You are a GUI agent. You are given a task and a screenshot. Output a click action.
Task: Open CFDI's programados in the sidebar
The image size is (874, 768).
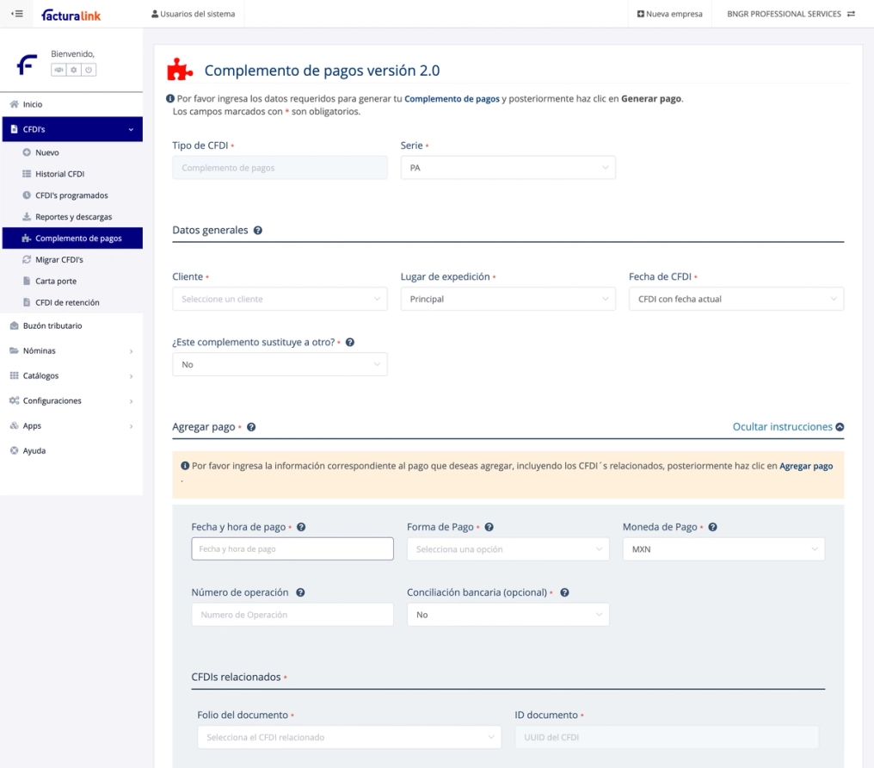(72, 195)
